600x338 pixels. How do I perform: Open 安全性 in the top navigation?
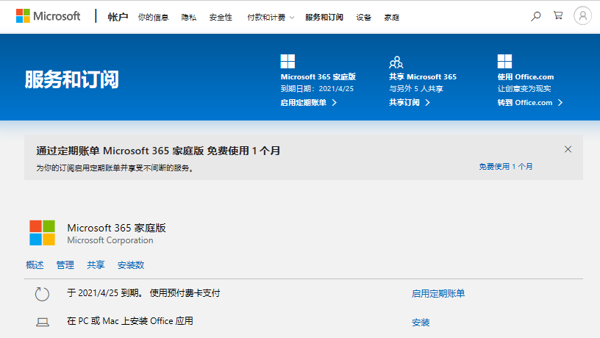tap(221, 17)
